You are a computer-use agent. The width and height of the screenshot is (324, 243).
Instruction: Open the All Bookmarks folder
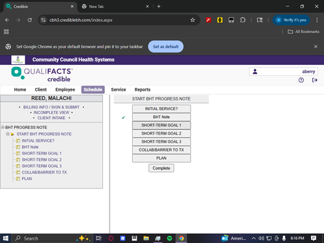(303, 32)
